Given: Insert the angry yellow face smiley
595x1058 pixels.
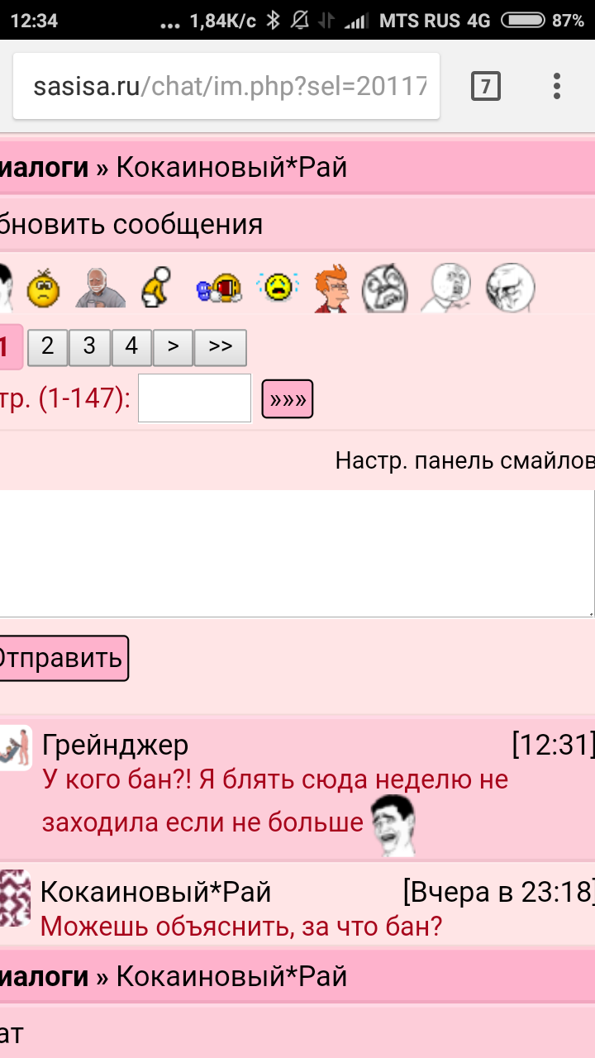Looking at the screenshot, I should pos(44,288).
